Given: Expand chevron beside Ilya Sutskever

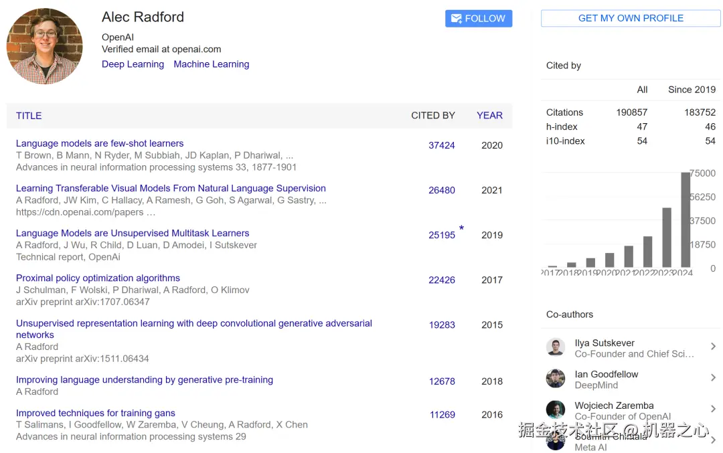Looking at the screenshot, I should coord(713,347).
